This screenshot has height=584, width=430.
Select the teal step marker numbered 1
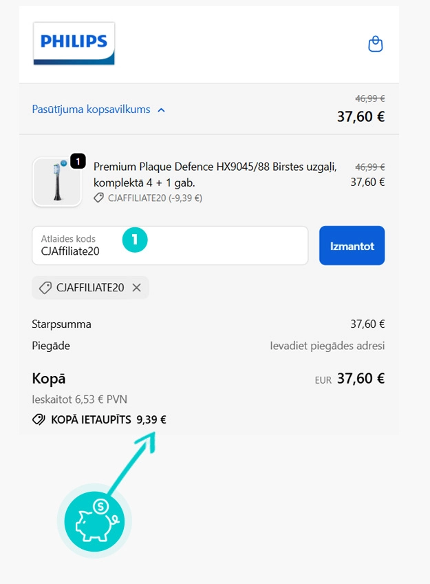click(136, 240)
